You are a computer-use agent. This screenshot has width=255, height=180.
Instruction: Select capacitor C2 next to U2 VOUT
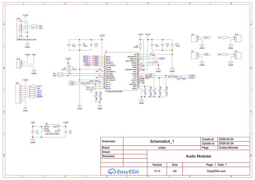pyautogui.click(x=66, y=132)
